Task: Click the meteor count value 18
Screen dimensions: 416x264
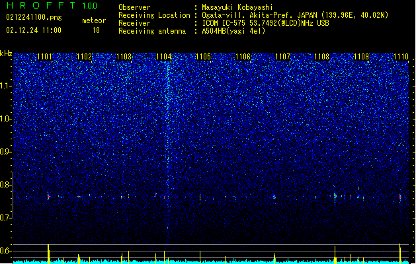Action: [96, 30]
